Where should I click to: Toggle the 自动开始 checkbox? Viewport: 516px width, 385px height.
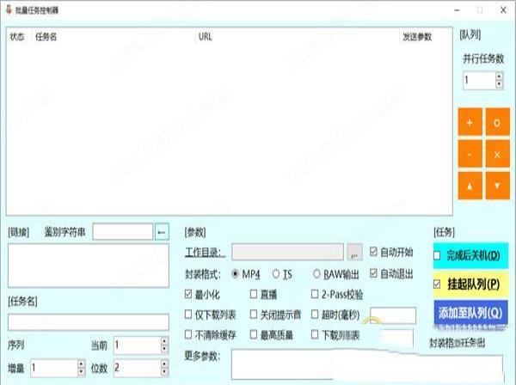click(x=374, y=253)
